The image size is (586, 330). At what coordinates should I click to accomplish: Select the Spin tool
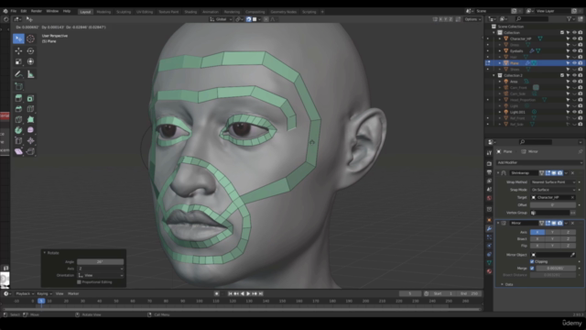[18, 130]
